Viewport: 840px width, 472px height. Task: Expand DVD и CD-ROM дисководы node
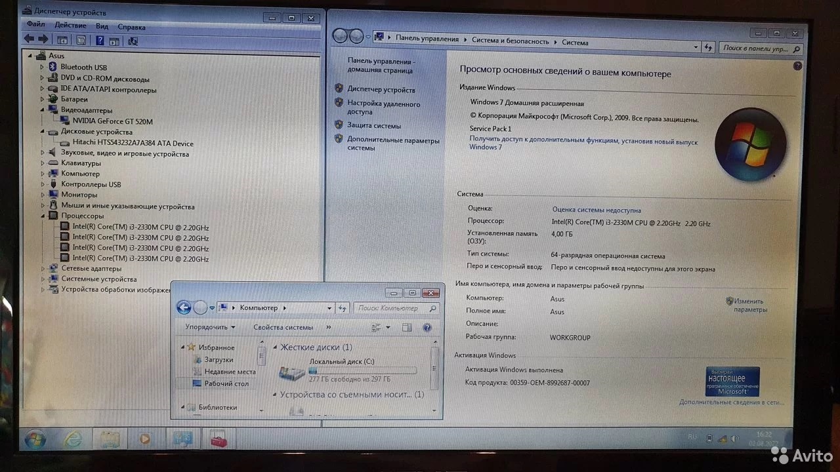(x=42, y=79)
